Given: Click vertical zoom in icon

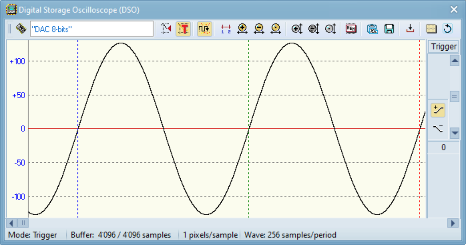Looking at the screenshot, I should [297, 29].
